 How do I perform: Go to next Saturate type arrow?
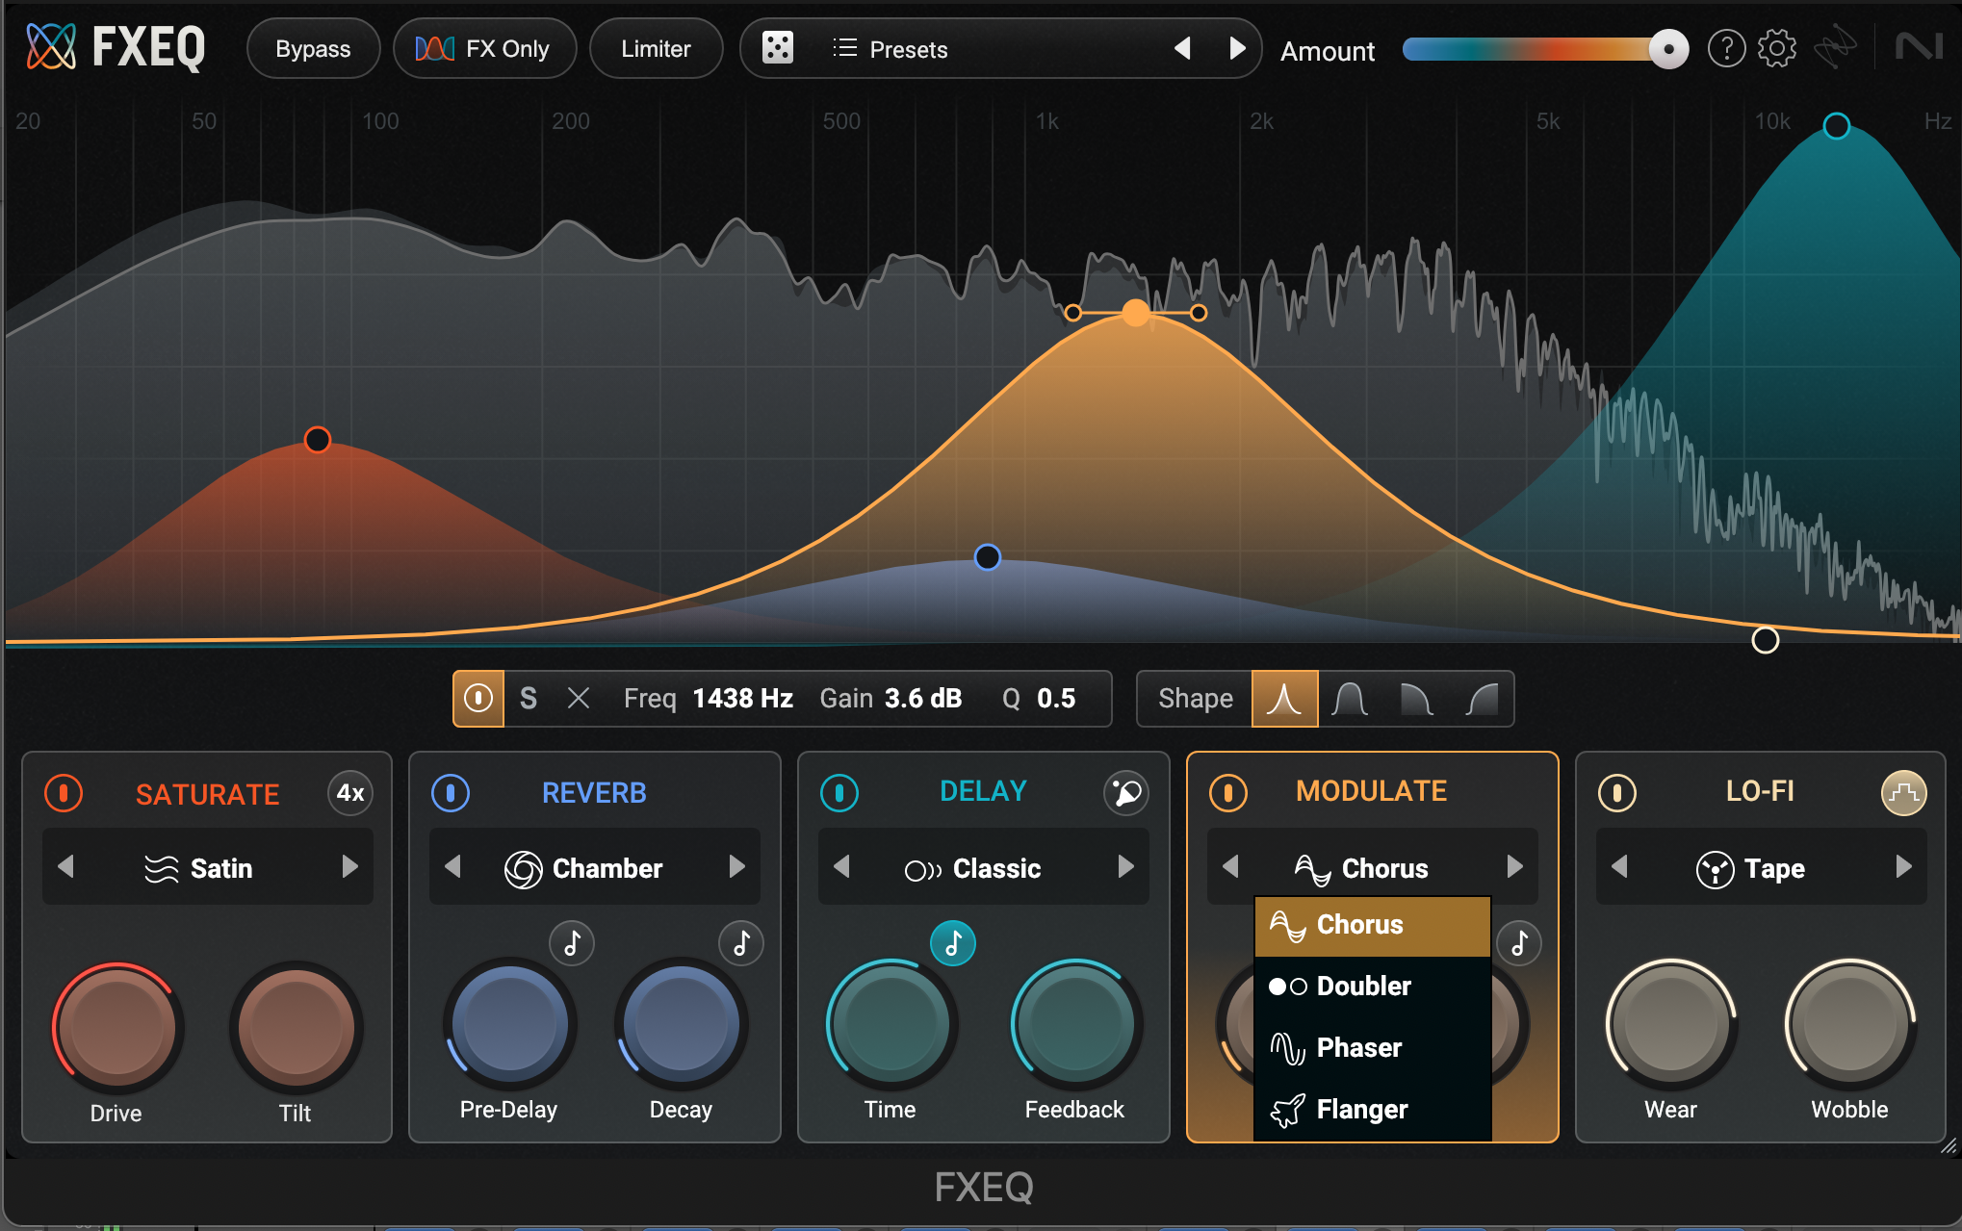point(349,867)
